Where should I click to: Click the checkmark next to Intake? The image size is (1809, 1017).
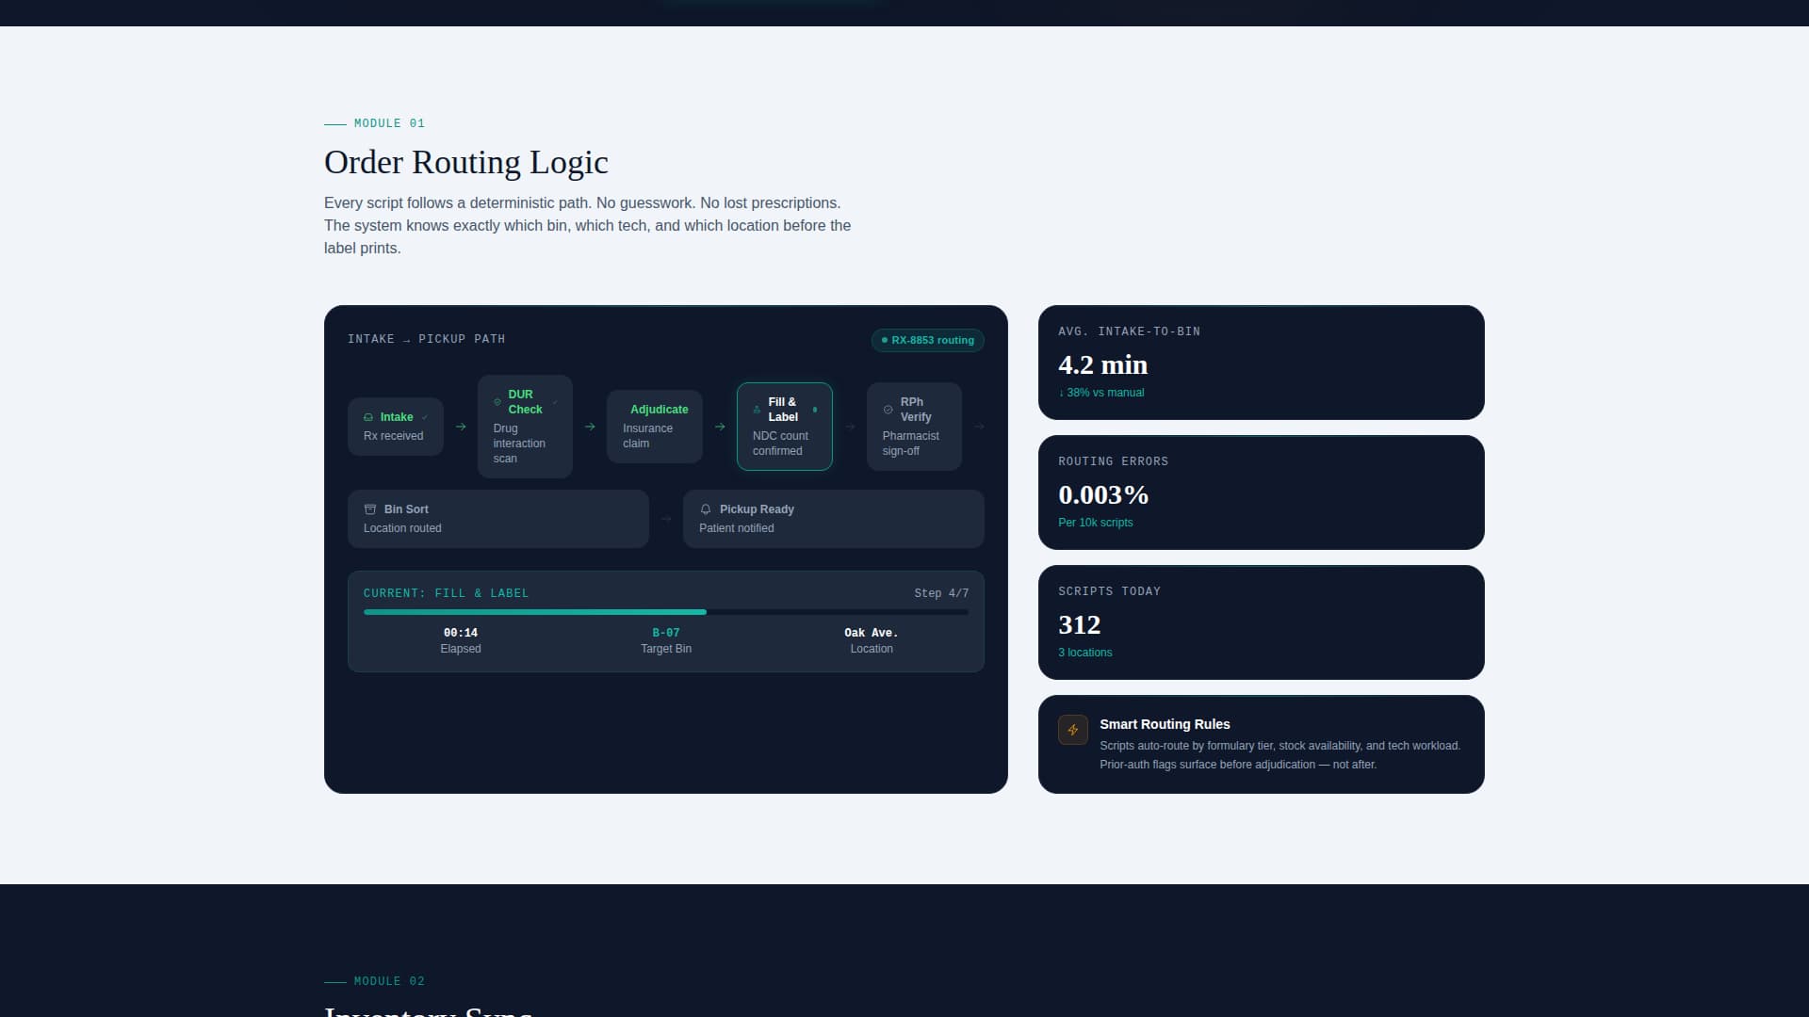(x=425, y=417)
